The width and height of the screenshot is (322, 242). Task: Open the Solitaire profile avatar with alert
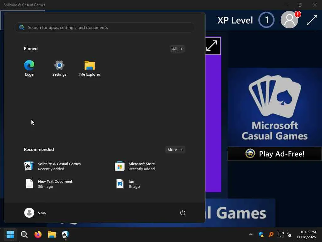(x=290, y=20)
